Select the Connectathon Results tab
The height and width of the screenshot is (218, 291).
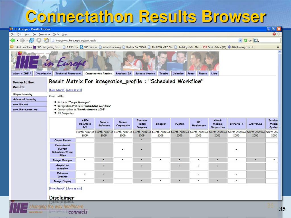click(x=99, y=74)
